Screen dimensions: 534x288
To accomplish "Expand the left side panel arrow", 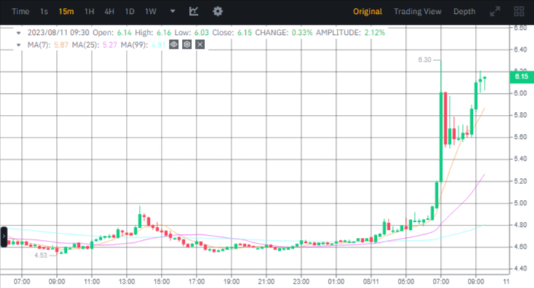I will point(4,236).
